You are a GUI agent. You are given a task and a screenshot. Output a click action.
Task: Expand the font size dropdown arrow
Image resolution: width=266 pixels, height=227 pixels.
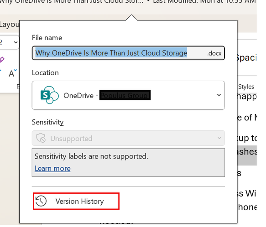pos(16,42)
